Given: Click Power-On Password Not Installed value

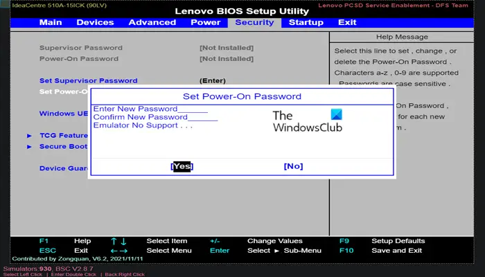Looking at the screenshot, I should pyautogui.click(x=227, y=59).
